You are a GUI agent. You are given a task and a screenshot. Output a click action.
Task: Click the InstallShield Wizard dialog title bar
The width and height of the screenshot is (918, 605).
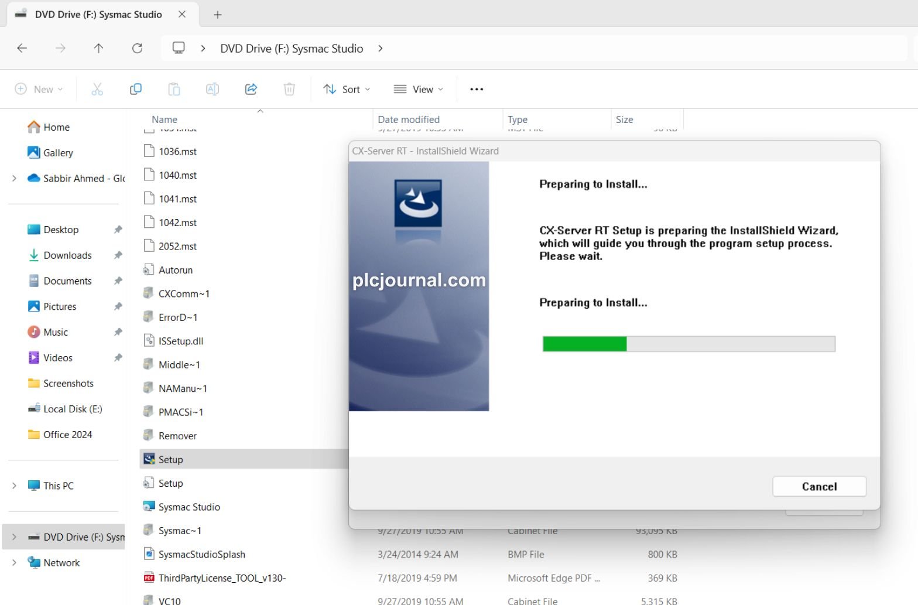tap(614, 151)
